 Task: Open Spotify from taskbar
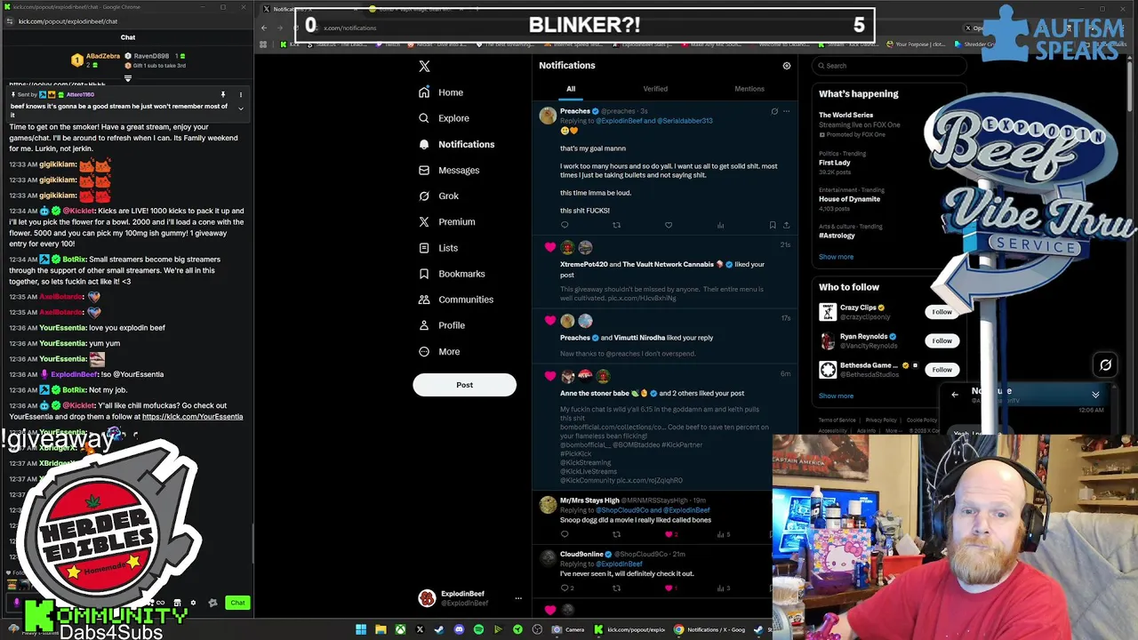[478, 629]
